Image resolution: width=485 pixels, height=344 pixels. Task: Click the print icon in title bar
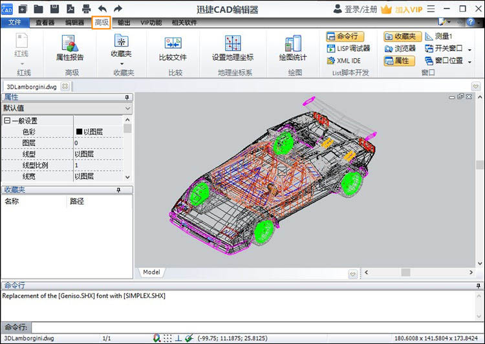(86, 9)
